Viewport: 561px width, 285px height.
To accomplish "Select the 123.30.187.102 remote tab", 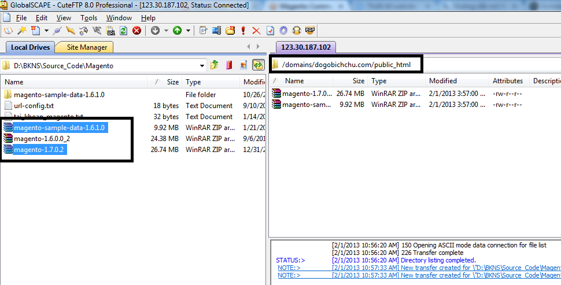I will click(305, 47).
